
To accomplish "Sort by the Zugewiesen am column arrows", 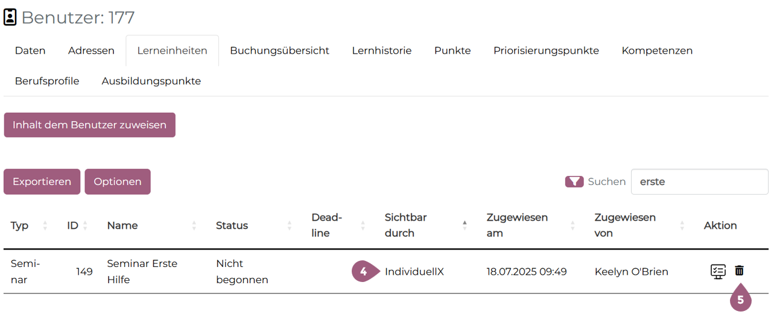I will point(573,225).
